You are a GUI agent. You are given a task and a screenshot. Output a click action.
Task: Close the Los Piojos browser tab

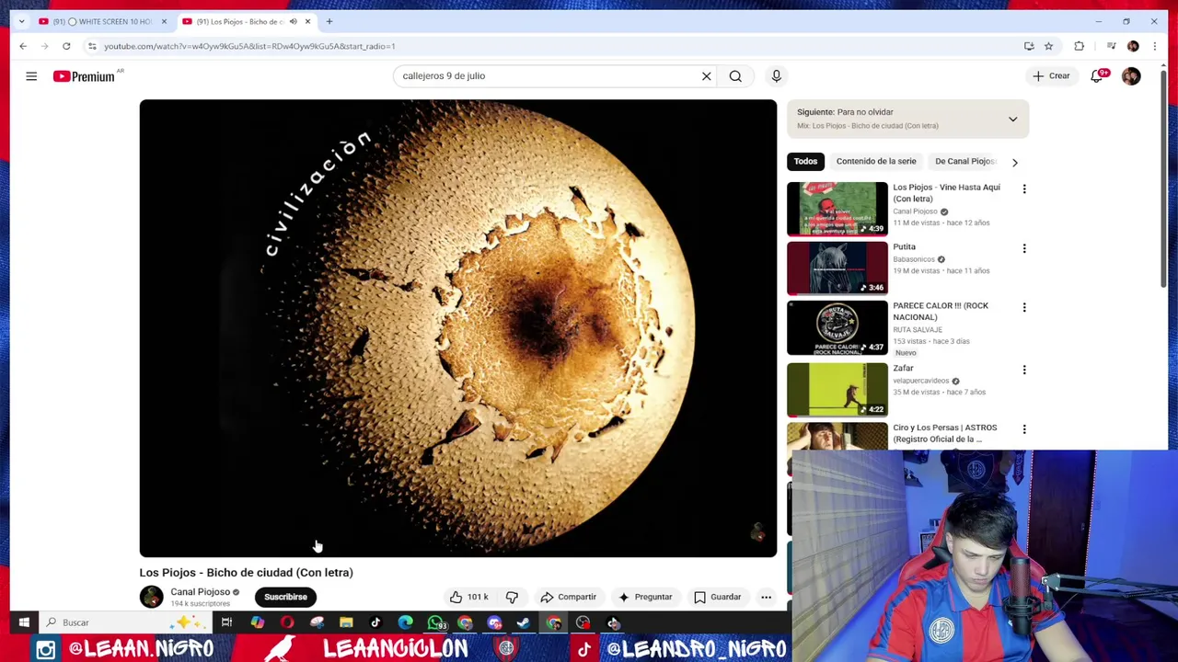(x=307, y=21)
